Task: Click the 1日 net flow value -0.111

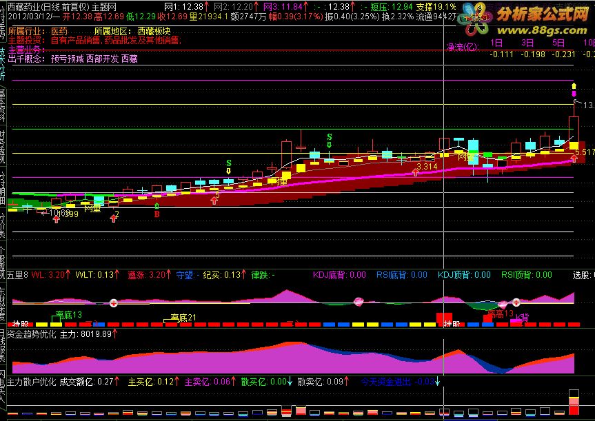Action: (x=501, y=54)
